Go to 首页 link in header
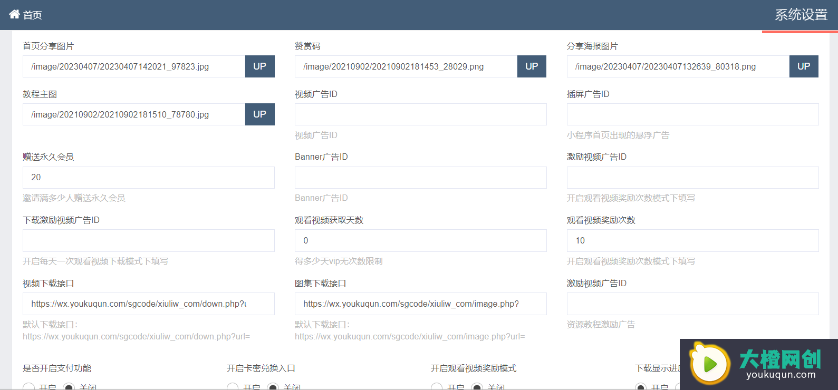The width and height of the screenshot is (838, 390). (32, 15)
